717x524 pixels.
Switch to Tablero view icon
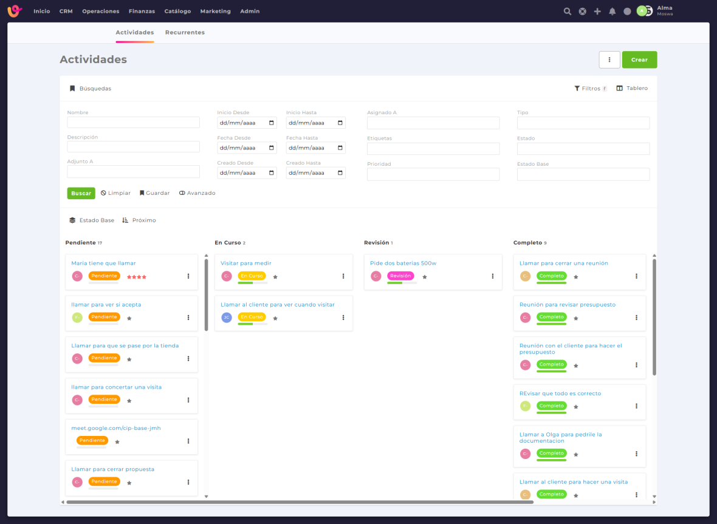[x=620, y=89]
